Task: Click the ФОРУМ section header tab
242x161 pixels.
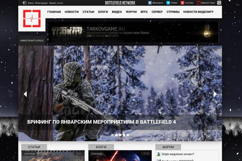Action: pos(168,147)
